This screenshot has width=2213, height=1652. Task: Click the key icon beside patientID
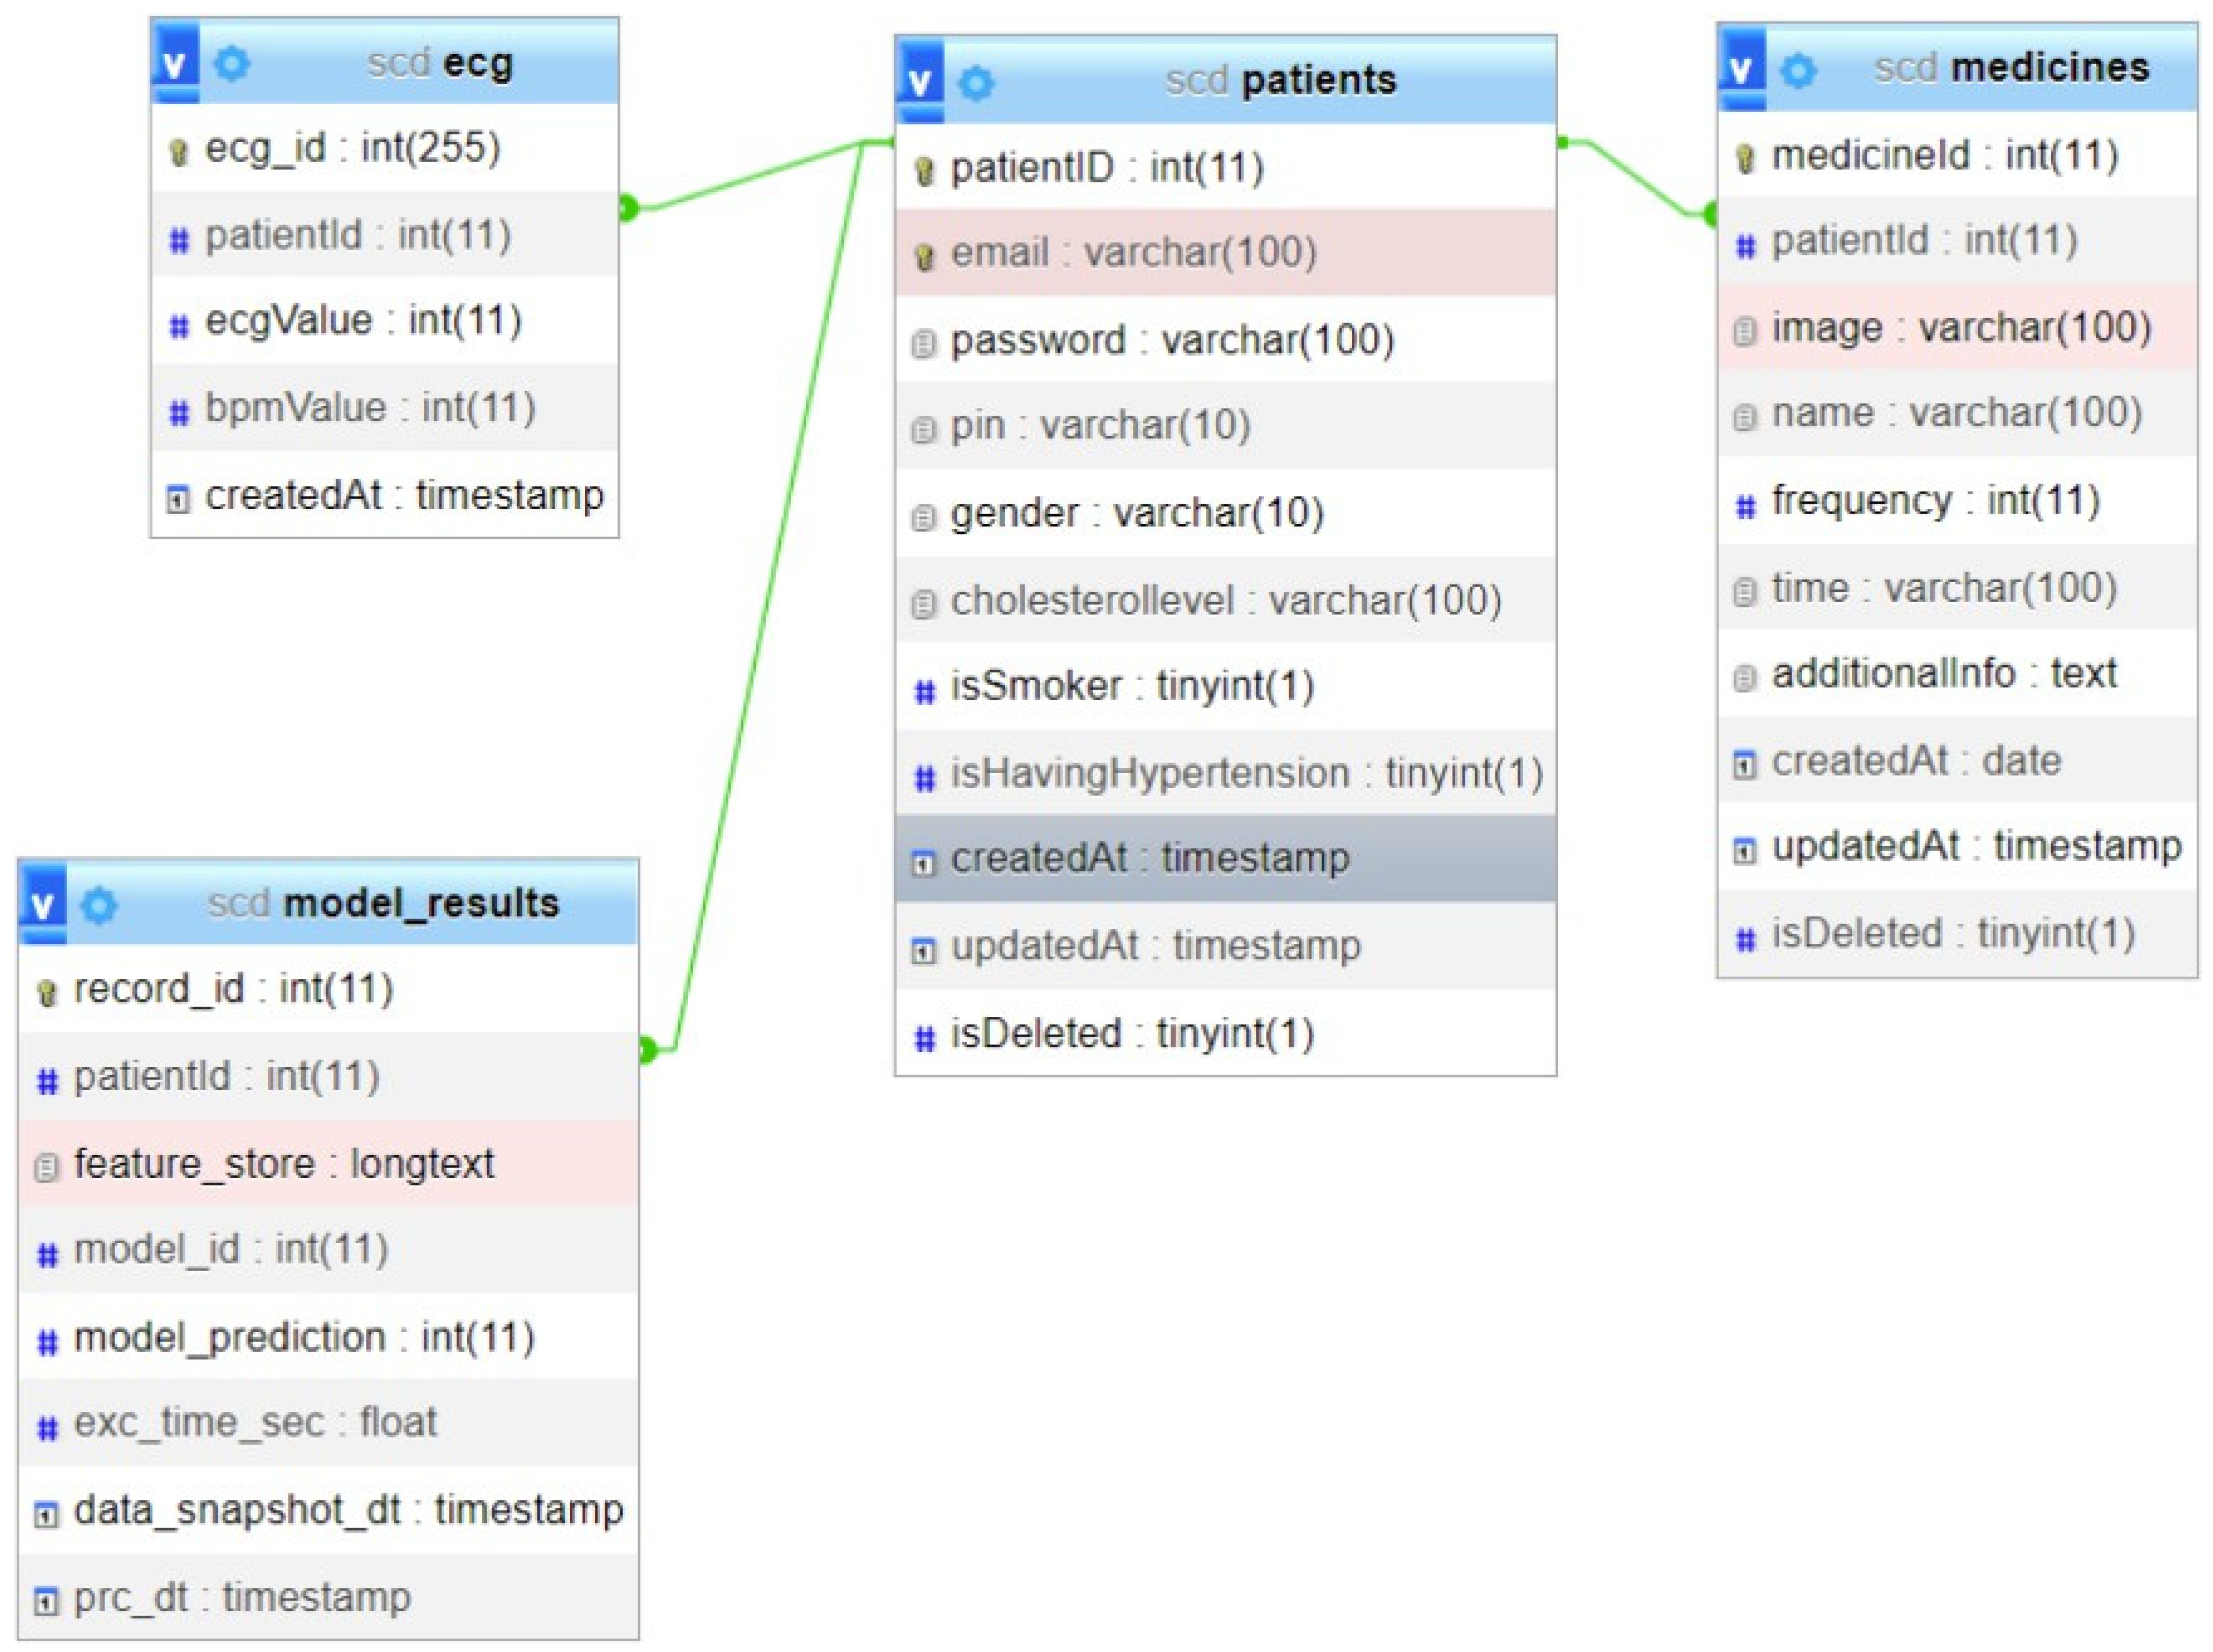[924, 171]
